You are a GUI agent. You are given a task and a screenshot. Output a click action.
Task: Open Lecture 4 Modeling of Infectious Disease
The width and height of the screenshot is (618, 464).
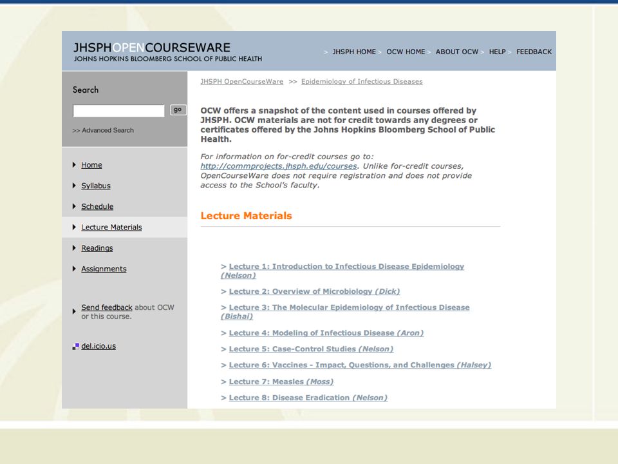[x=326, y=333]
